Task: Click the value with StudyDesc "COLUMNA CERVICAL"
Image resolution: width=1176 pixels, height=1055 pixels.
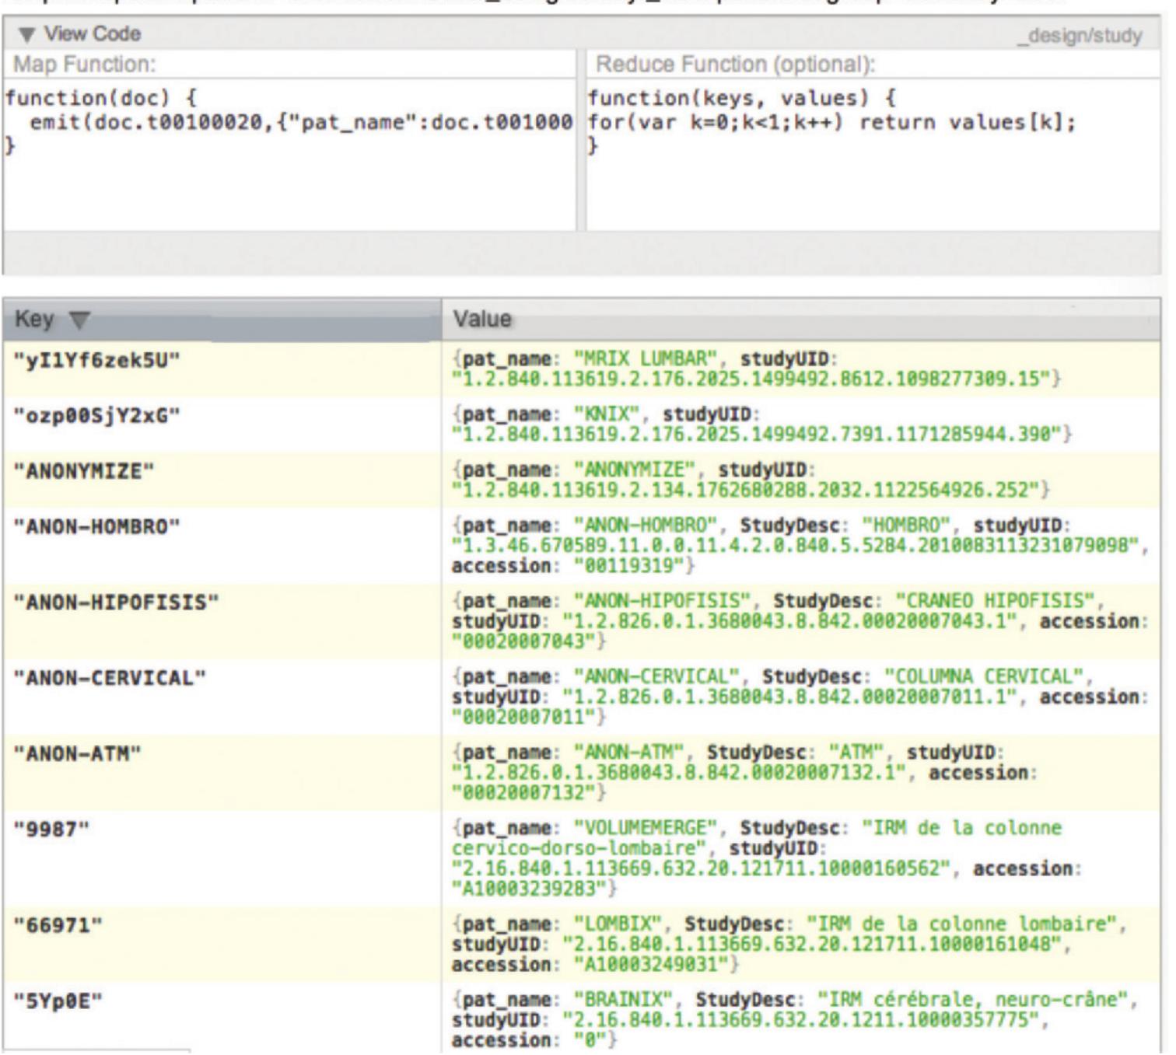Action: pos(800,697)
